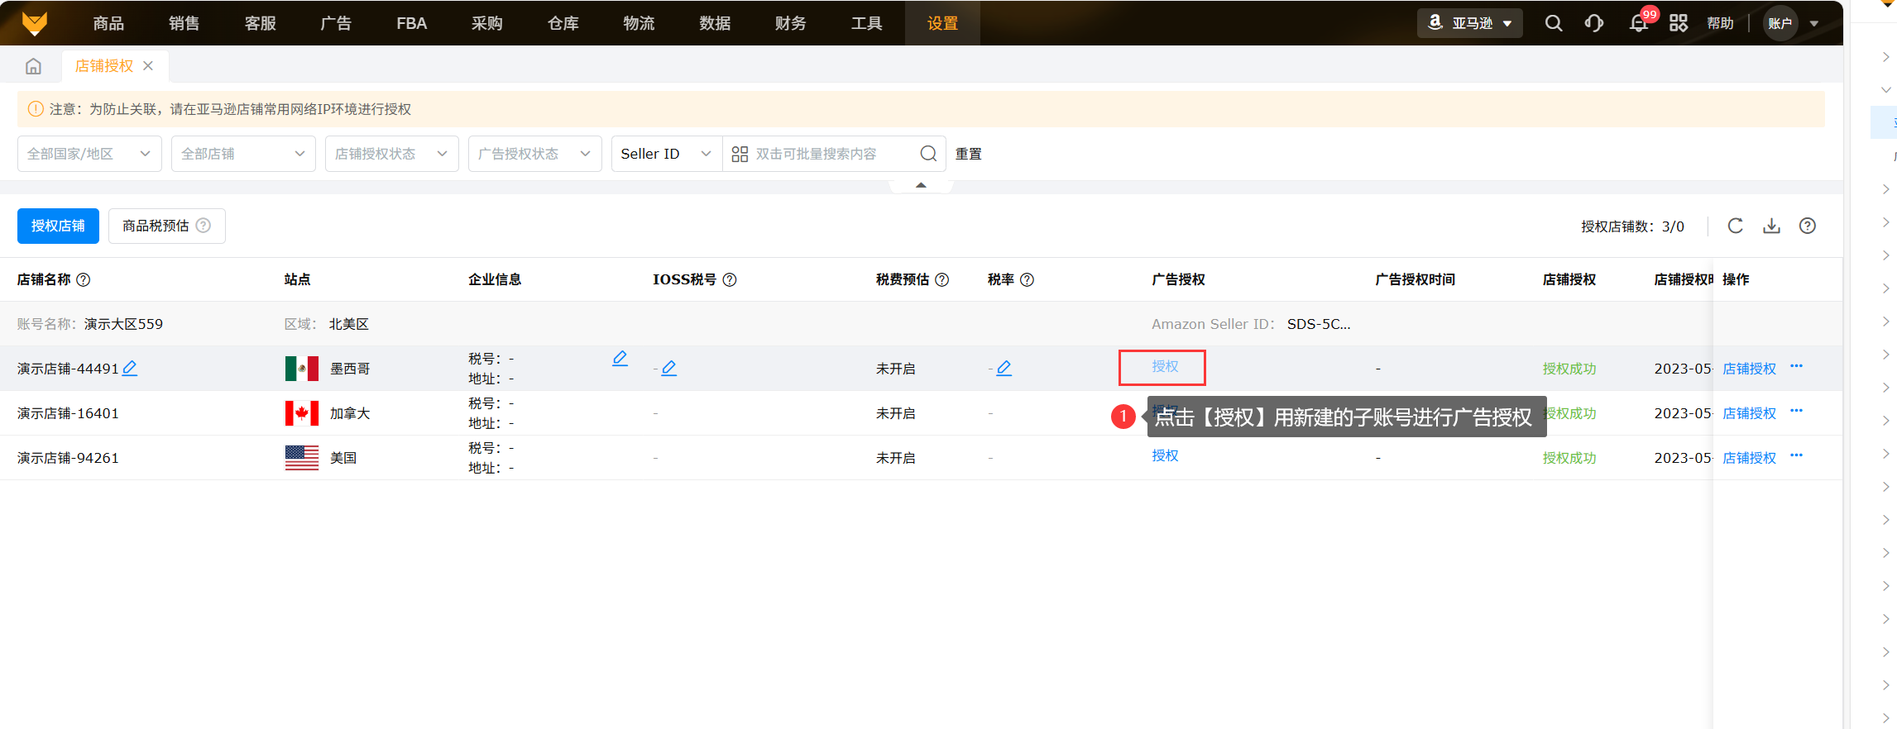This screenshot has width=1897, height=729.
Task: Click the search magnifier icon in top bar
Action: [1553, 23]
